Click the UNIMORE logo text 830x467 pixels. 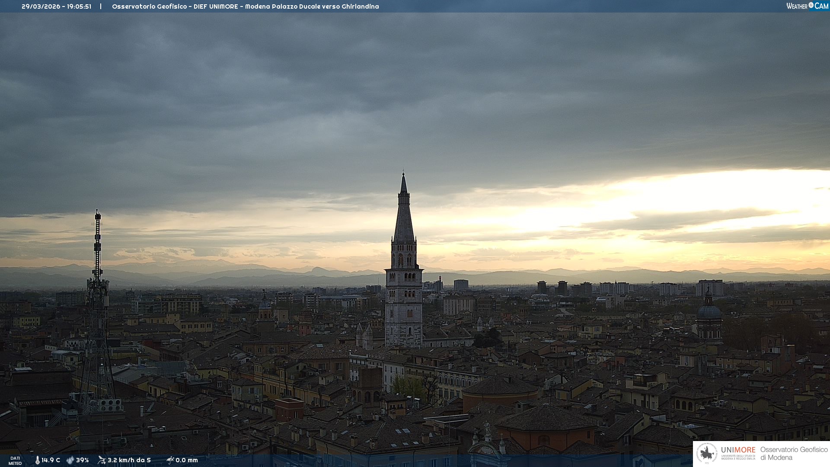(x=738, y=450)
